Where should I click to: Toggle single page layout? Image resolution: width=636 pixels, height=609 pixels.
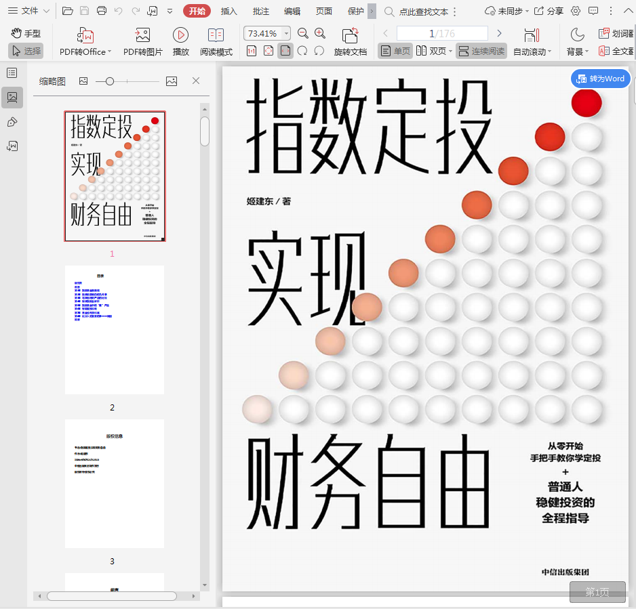(x=395, y=51)
